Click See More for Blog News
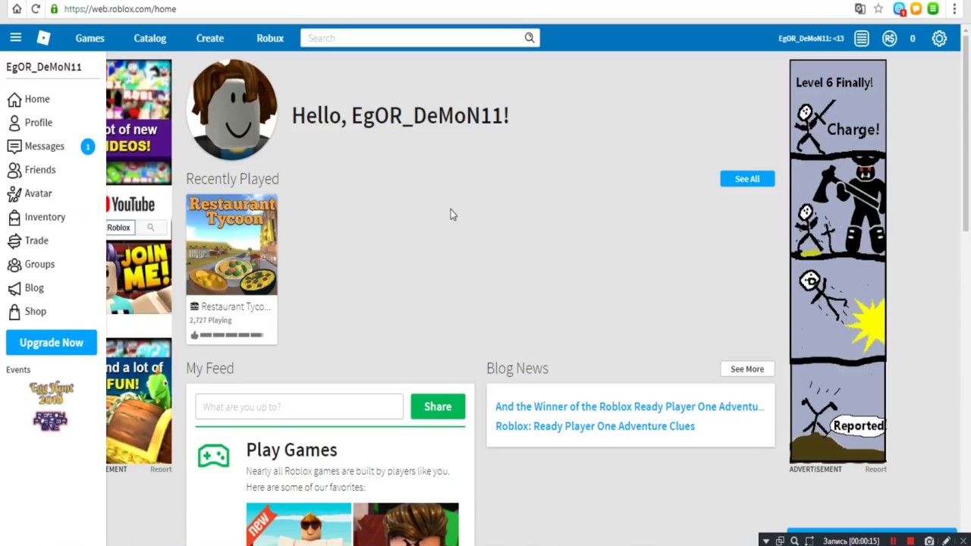The width and height of the screenshot is (971, 546). click(x=747, y=369)
